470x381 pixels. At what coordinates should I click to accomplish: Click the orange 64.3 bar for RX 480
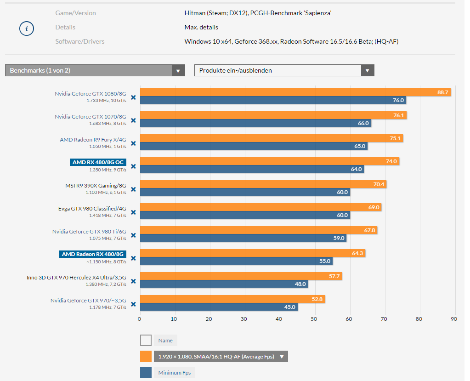tap(253, 253)
